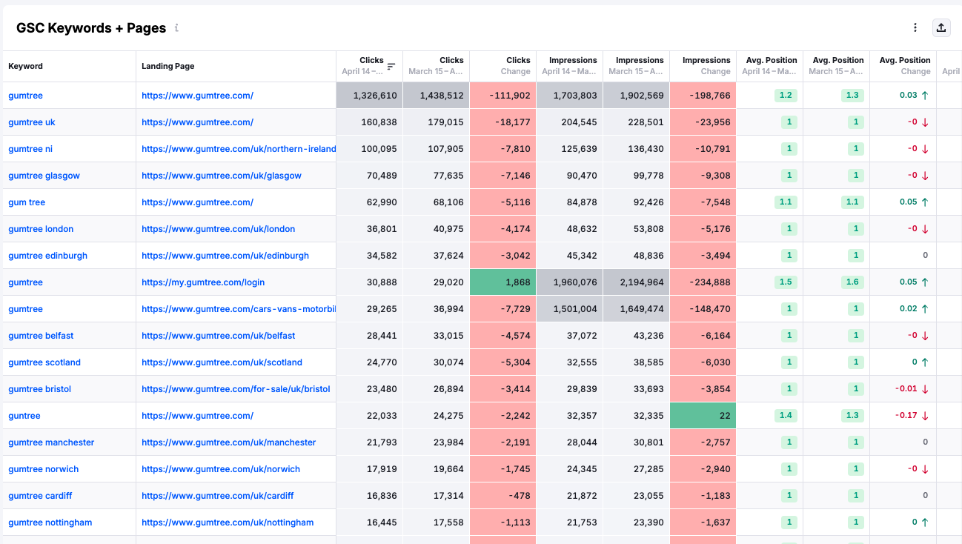Screen dimensions: 962x544
Task: Sort by Avg. Position April 14 header
Action: pos(770,66)
